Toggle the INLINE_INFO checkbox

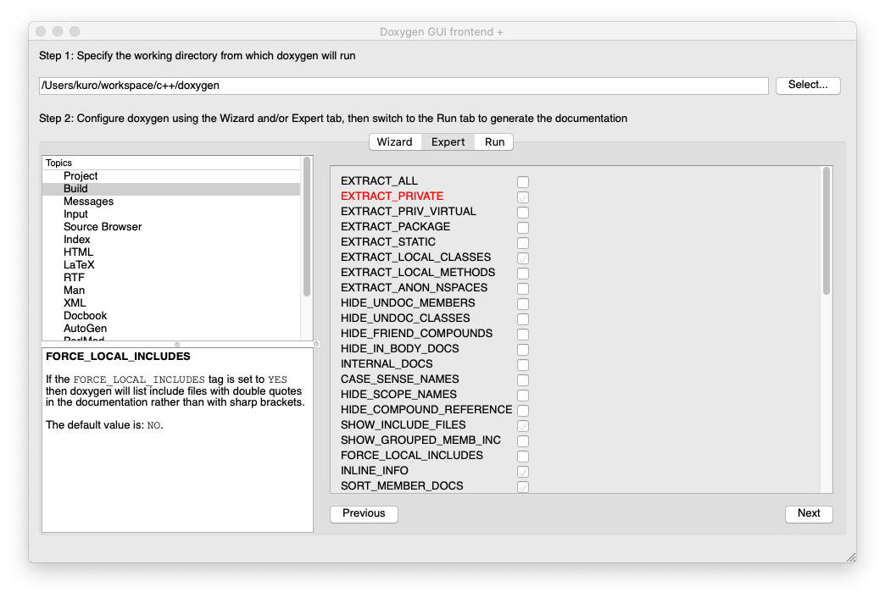(523, 471)
